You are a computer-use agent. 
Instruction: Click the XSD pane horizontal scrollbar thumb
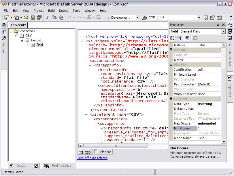click(x=116, y=146)
